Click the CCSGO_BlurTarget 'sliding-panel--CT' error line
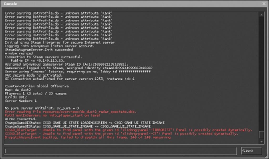The width and height of the screenshot is (269, 159). pyautogui.click(x=121, y=134)
